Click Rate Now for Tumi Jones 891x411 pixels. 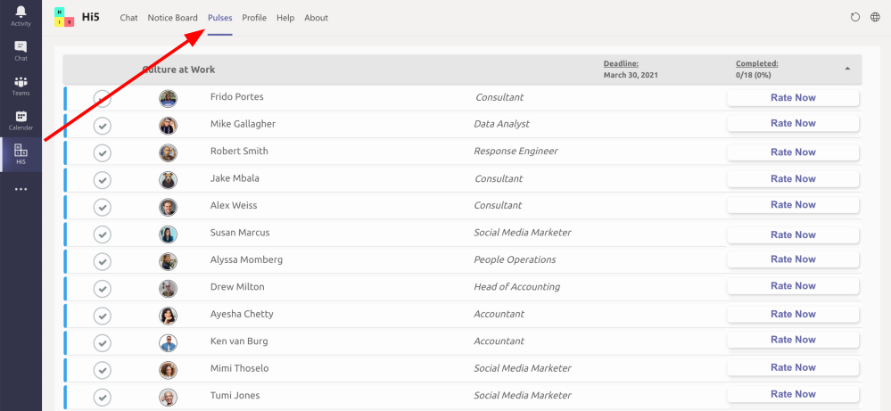[793, 394]
